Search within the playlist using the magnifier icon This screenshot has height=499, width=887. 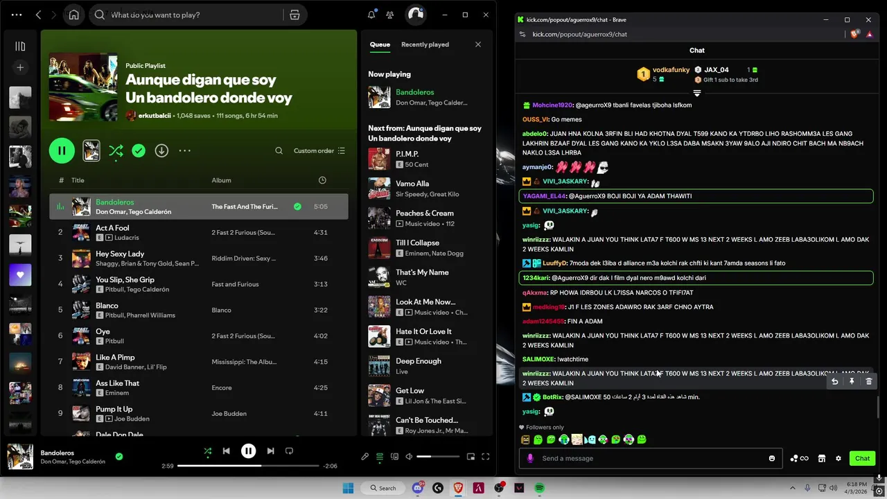pos(279,150)
